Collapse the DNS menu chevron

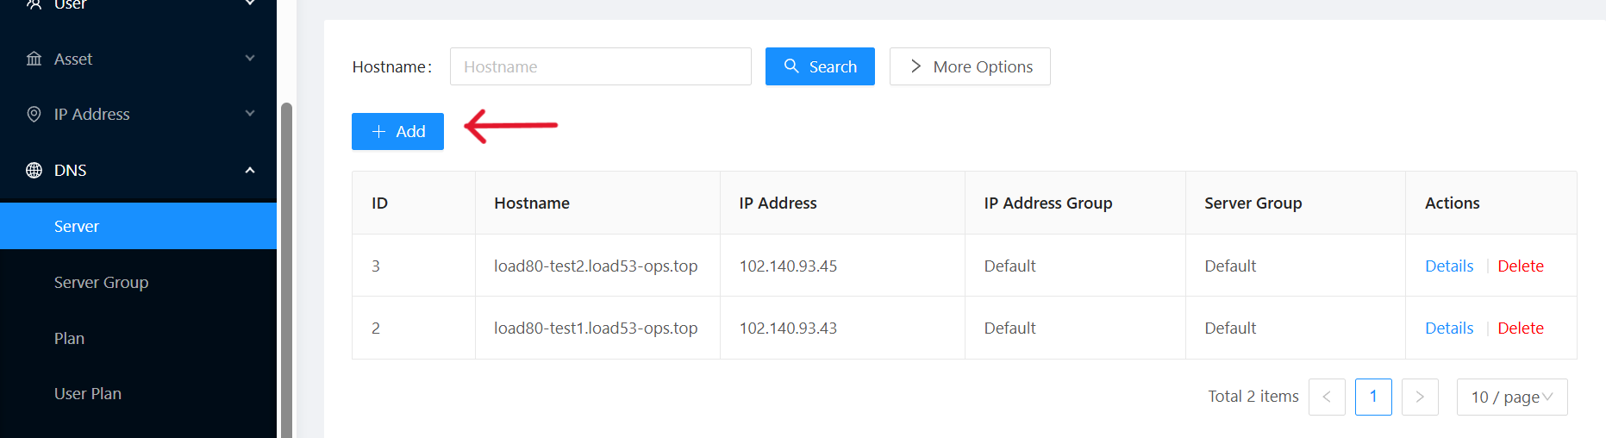click(x=250, y=170)
